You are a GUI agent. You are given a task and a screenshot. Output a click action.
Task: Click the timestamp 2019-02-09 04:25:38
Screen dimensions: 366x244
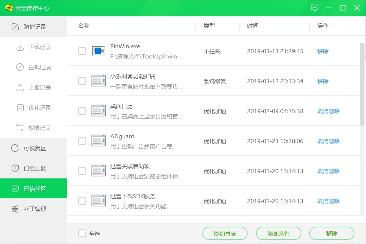point(275,111)
